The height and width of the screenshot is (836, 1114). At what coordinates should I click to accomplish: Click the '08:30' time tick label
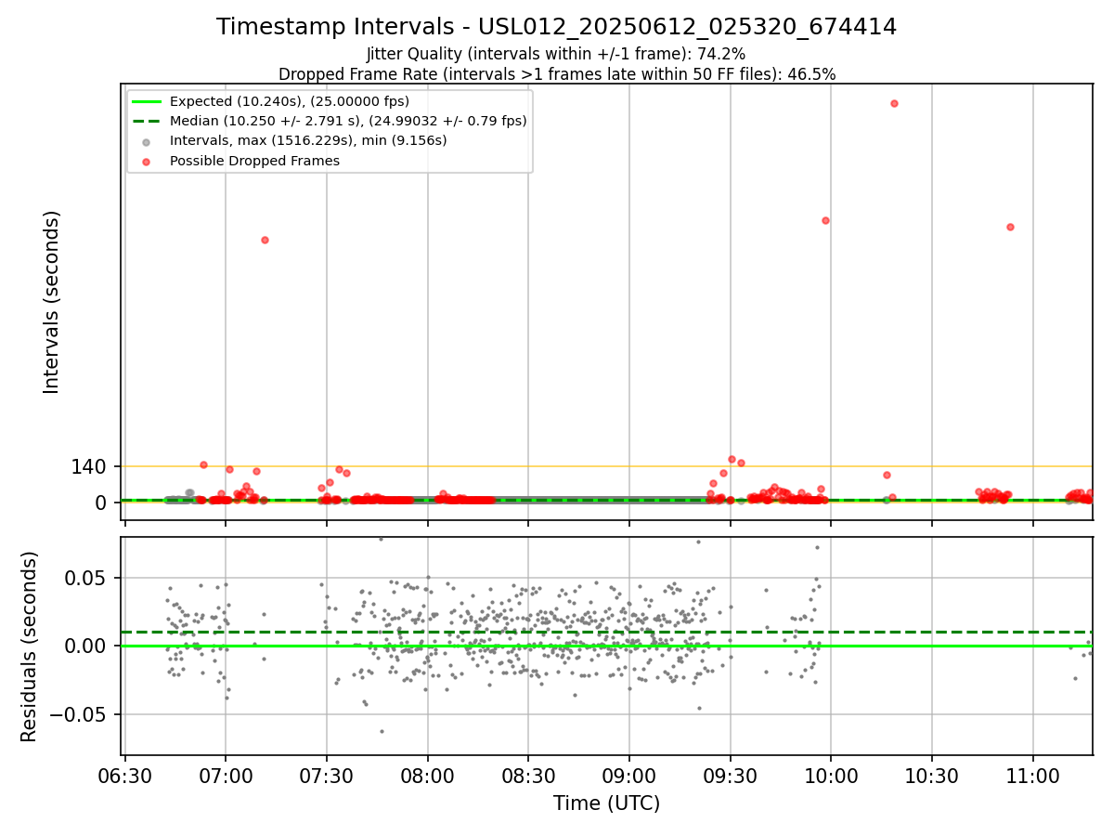[x=528, y=777]
